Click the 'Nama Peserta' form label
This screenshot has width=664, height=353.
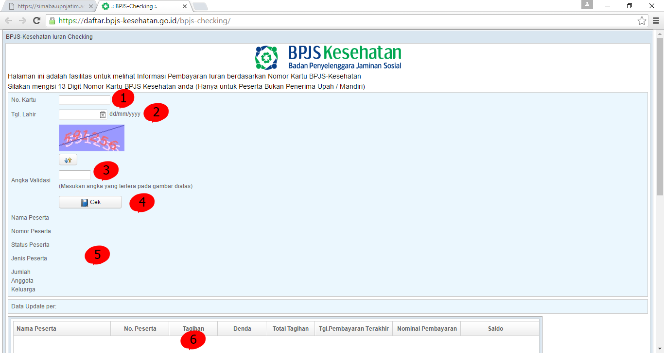coord(30,218)
